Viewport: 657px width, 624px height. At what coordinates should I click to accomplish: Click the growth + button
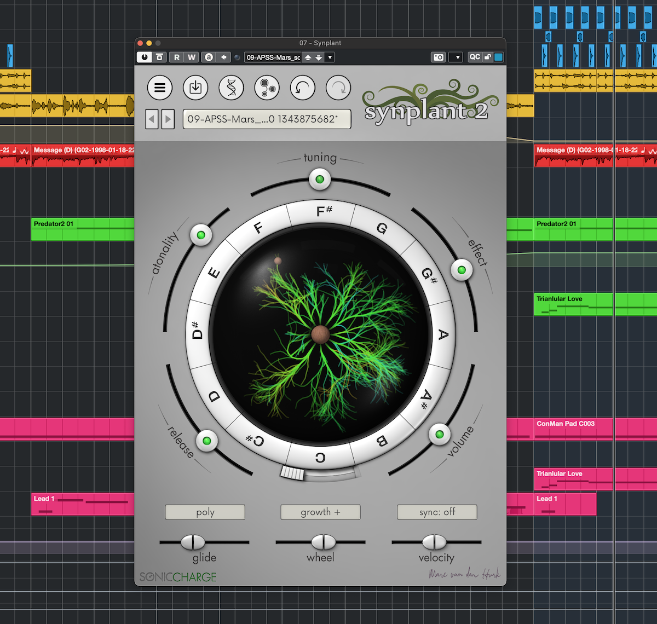(320, 512)
